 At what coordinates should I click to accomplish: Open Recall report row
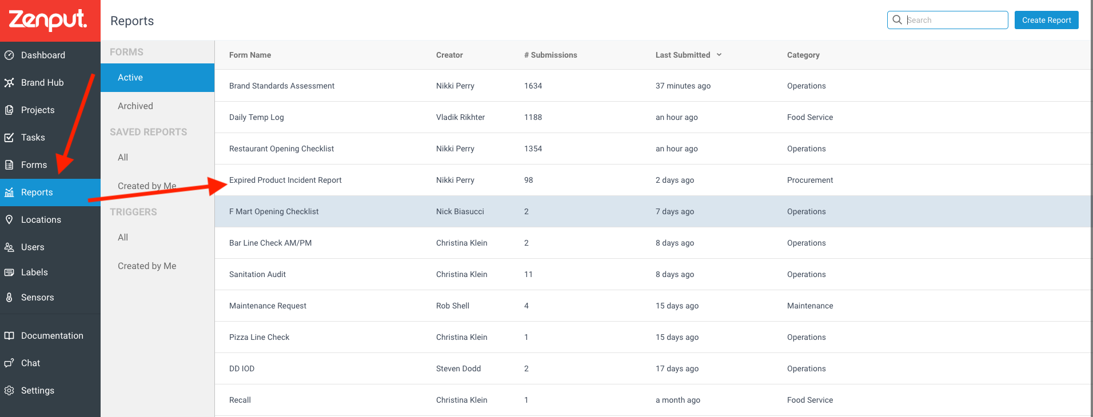[x=653, y=400]
